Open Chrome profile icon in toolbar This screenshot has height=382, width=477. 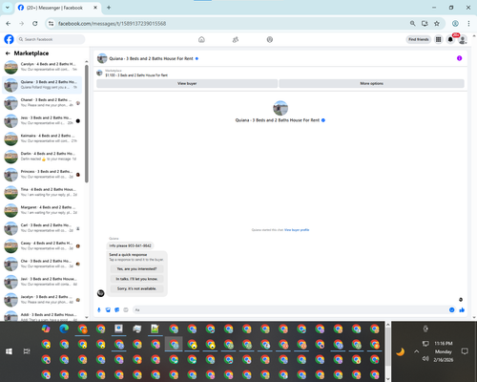(455, 23)
